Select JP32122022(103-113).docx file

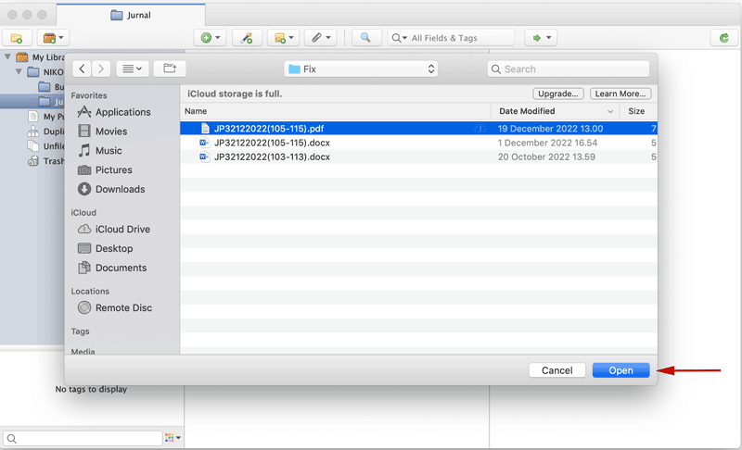tap(418, 156)
